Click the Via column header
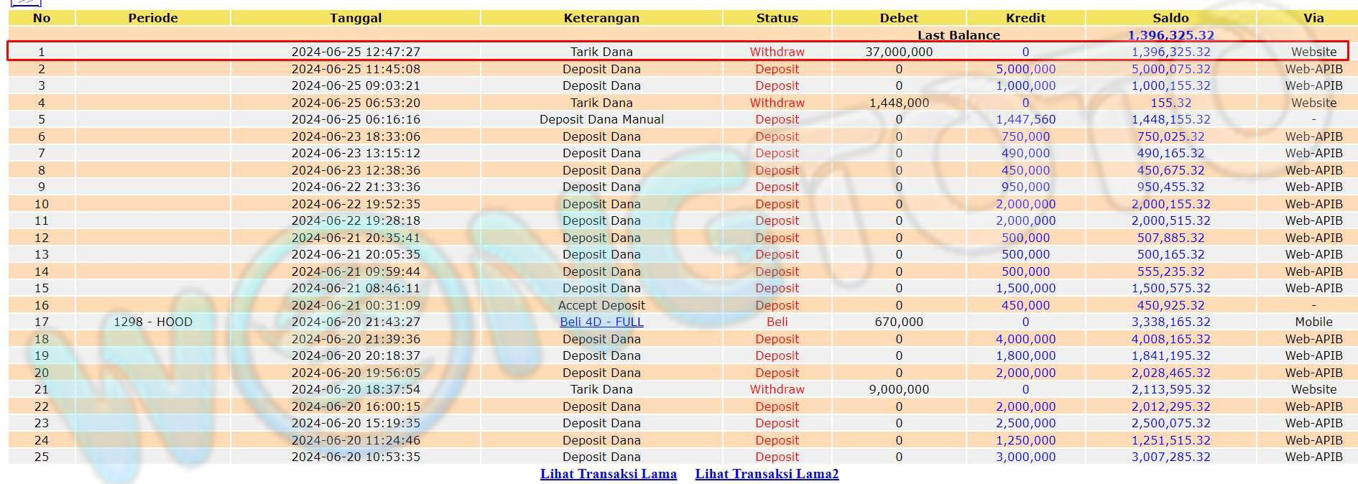The height and width of the screenshot is (484, 1358). pyautogui.click(x=1313, y=18)
